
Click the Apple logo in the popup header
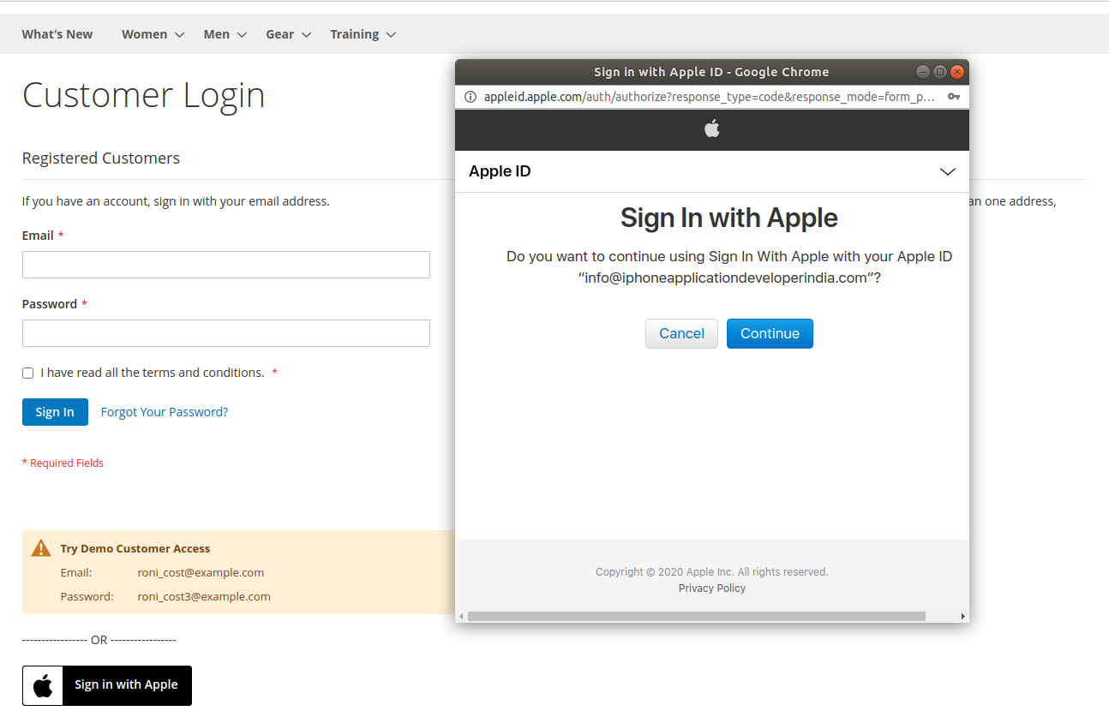pos(711,129)
